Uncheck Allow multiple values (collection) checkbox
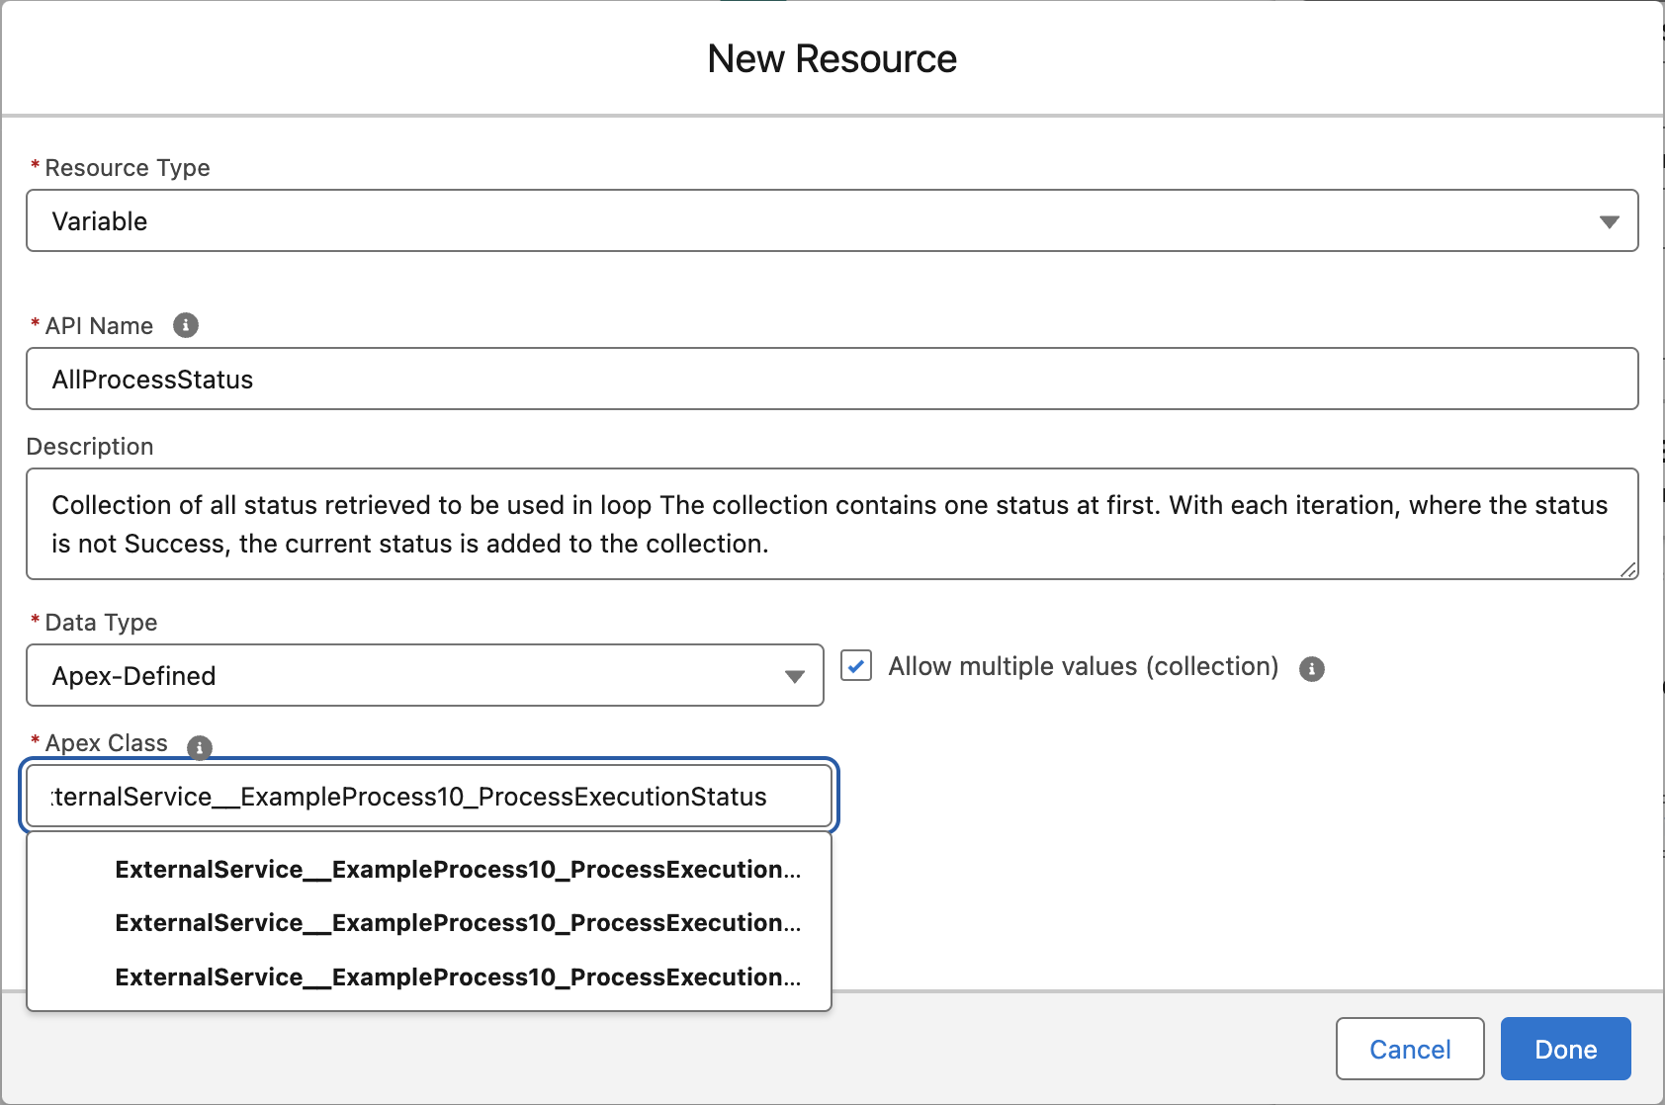 click(x=856, y=666)
